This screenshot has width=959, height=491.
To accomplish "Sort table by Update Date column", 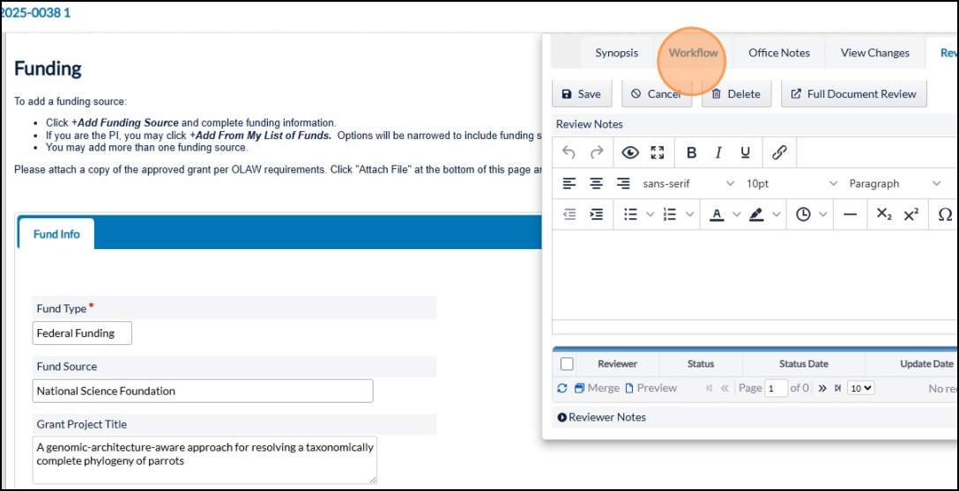I will [926, 364].
